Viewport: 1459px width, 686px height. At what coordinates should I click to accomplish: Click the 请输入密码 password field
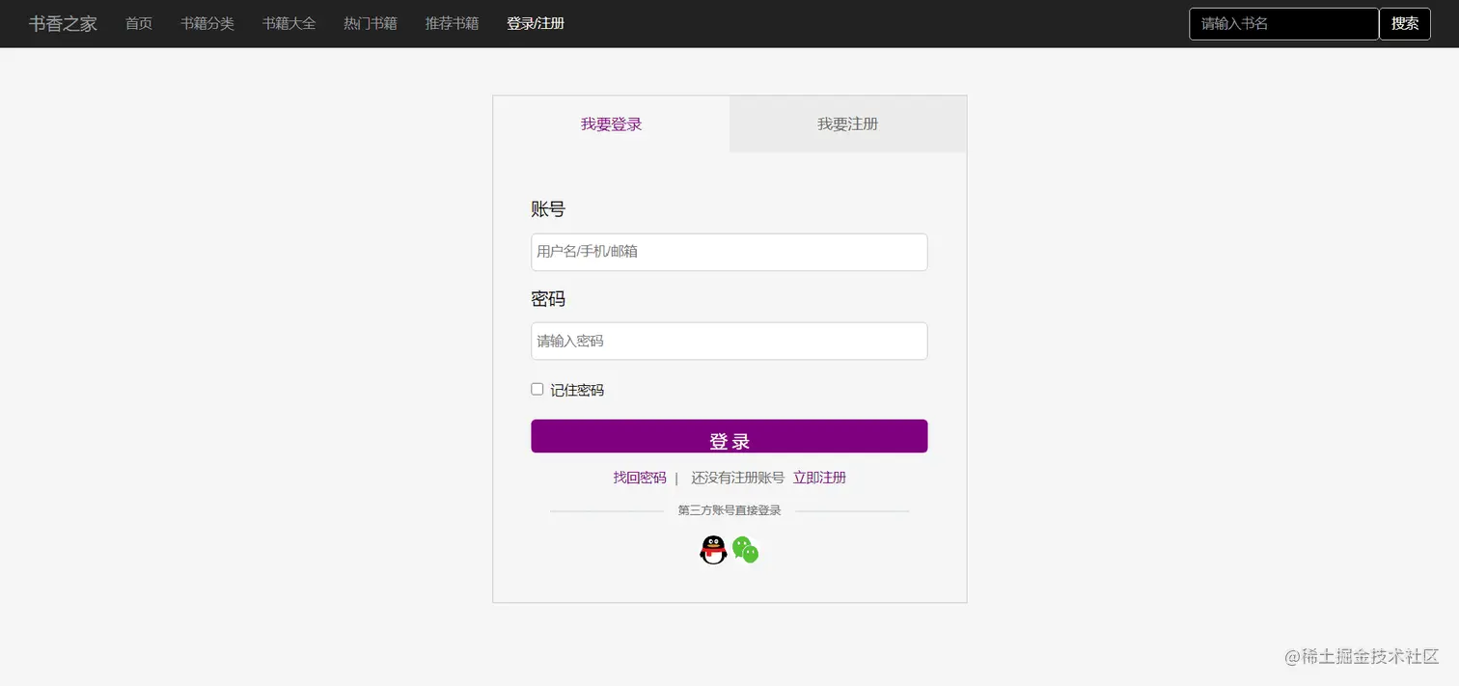(729, 341)
